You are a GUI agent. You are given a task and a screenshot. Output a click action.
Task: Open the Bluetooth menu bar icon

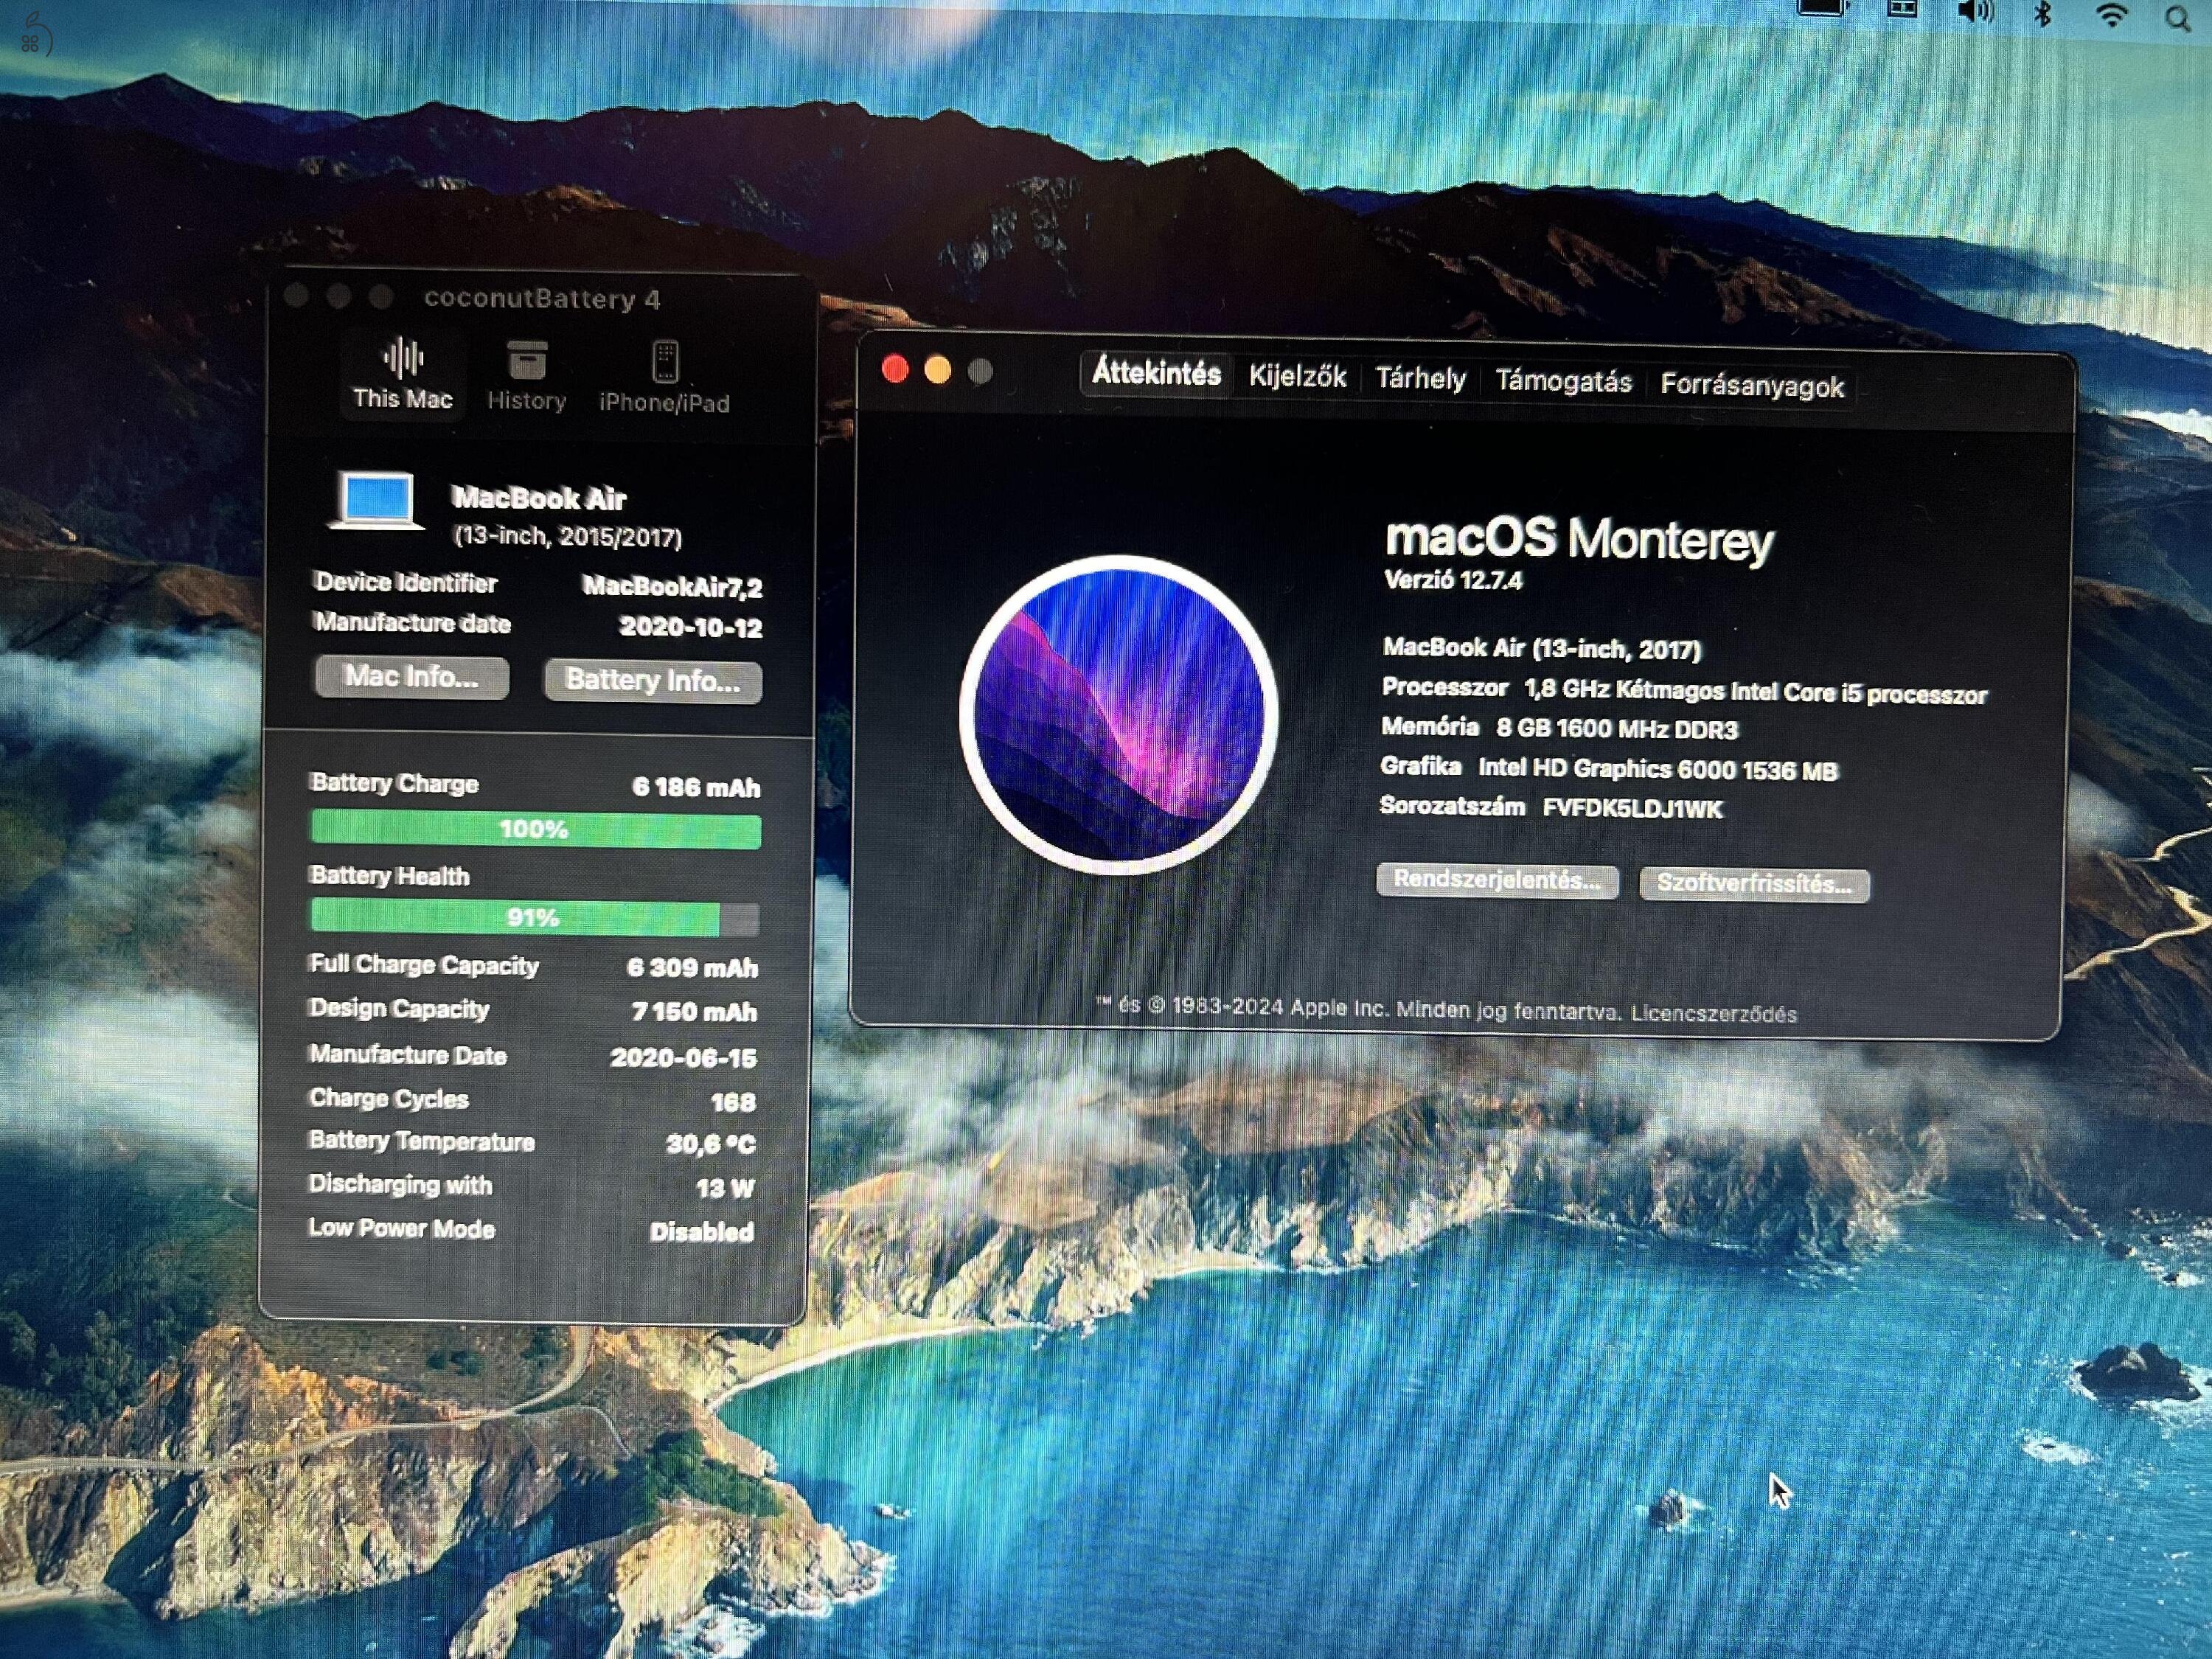[x=2045, y=13]
